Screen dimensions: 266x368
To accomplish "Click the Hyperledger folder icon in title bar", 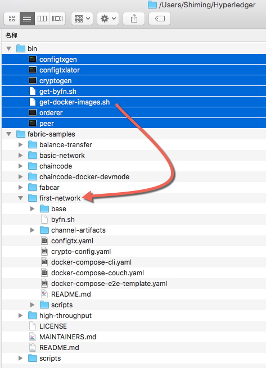I will 152,4.
